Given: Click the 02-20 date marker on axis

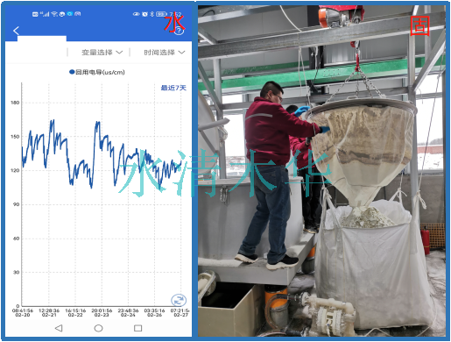Looking at the screenshot, I should click(23, 315).
